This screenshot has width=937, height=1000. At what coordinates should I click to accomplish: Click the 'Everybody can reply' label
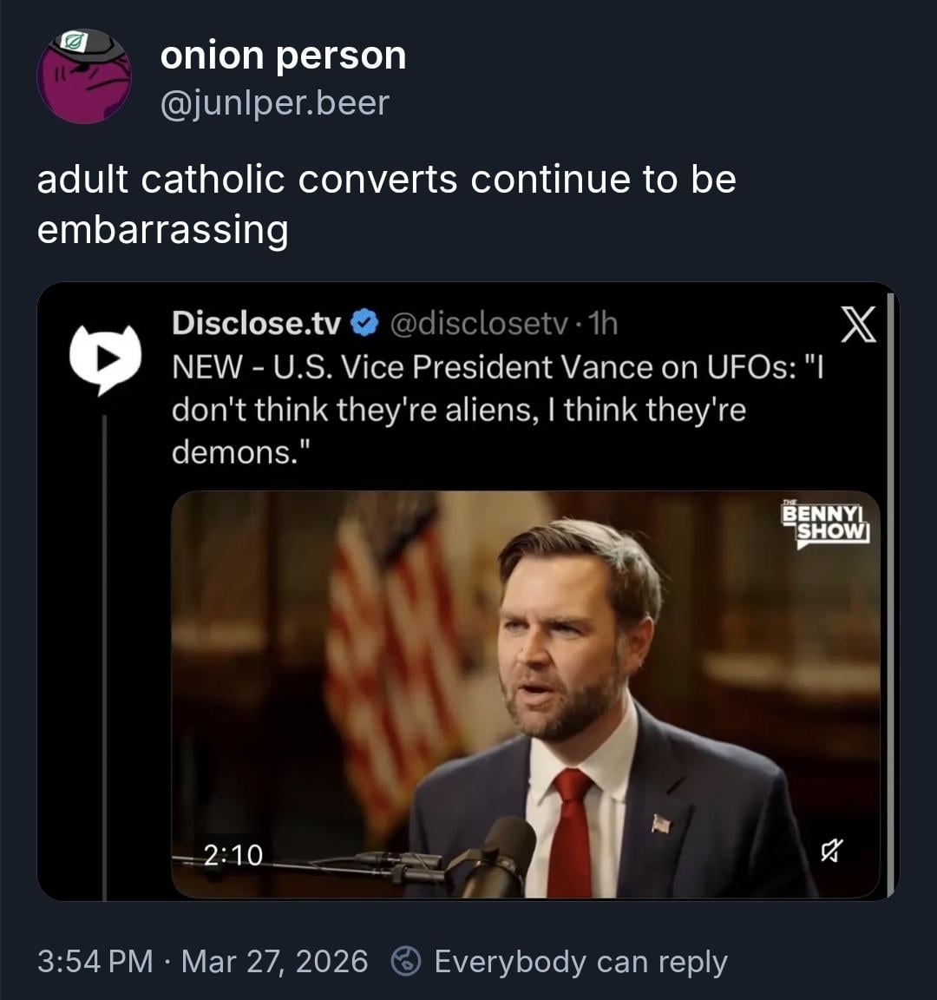coord(580,962)
